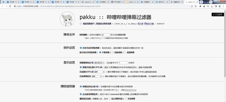This screenshot has width=226, height=102.
Task: Open the profile avatar icon in toolbar
Action: pyautogui.click(x=219, y=6)
